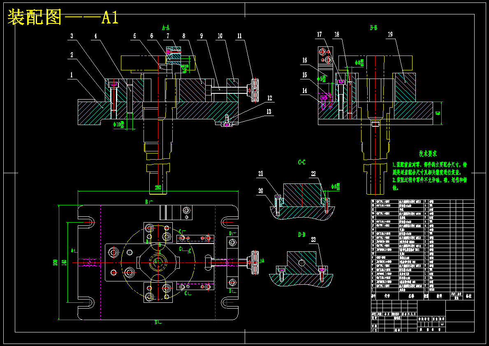The image size is (489, 346).
Task: Select part callout number 22
Action: point(313,174)
